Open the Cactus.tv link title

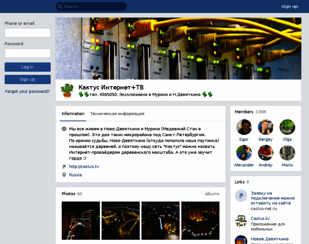(x=260, y=218)
